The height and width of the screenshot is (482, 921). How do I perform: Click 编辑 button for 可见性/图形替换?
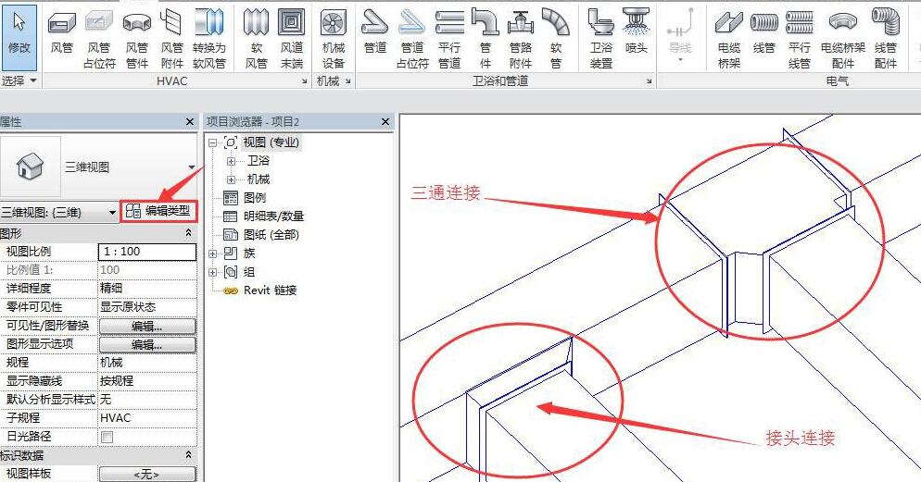(146, 326)
